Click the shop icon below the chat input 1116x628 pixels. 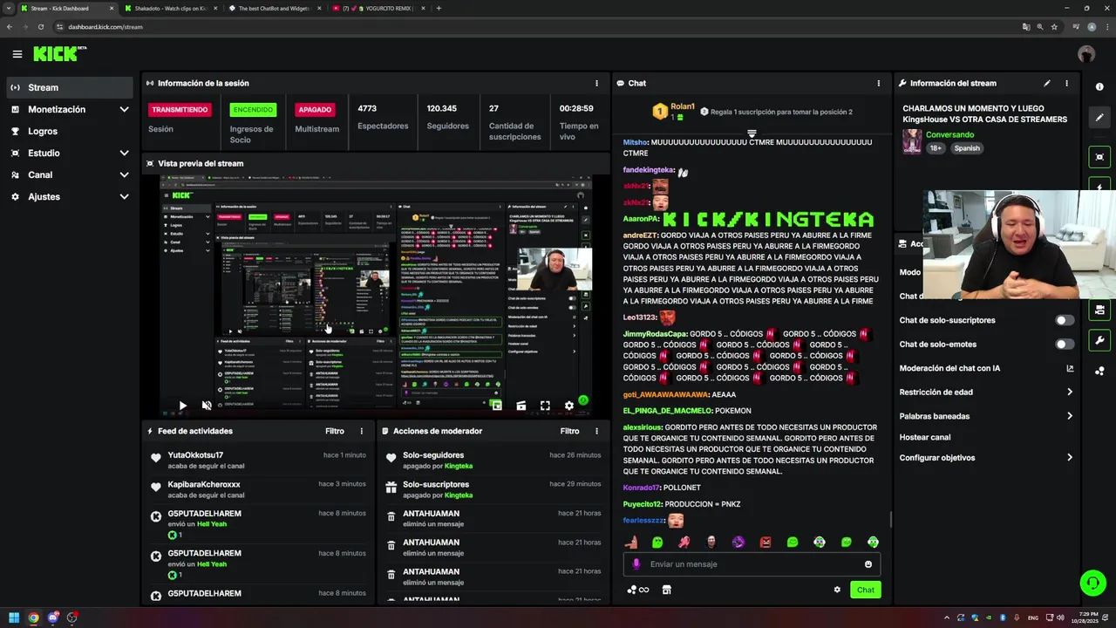coord(667,590)
